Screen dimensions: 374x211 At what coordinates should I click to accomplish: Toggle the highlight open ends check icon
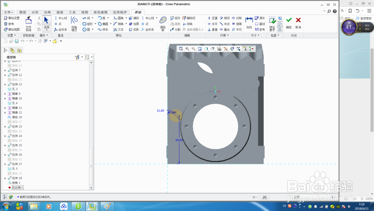pyautogui.click(x=280, y=24)
